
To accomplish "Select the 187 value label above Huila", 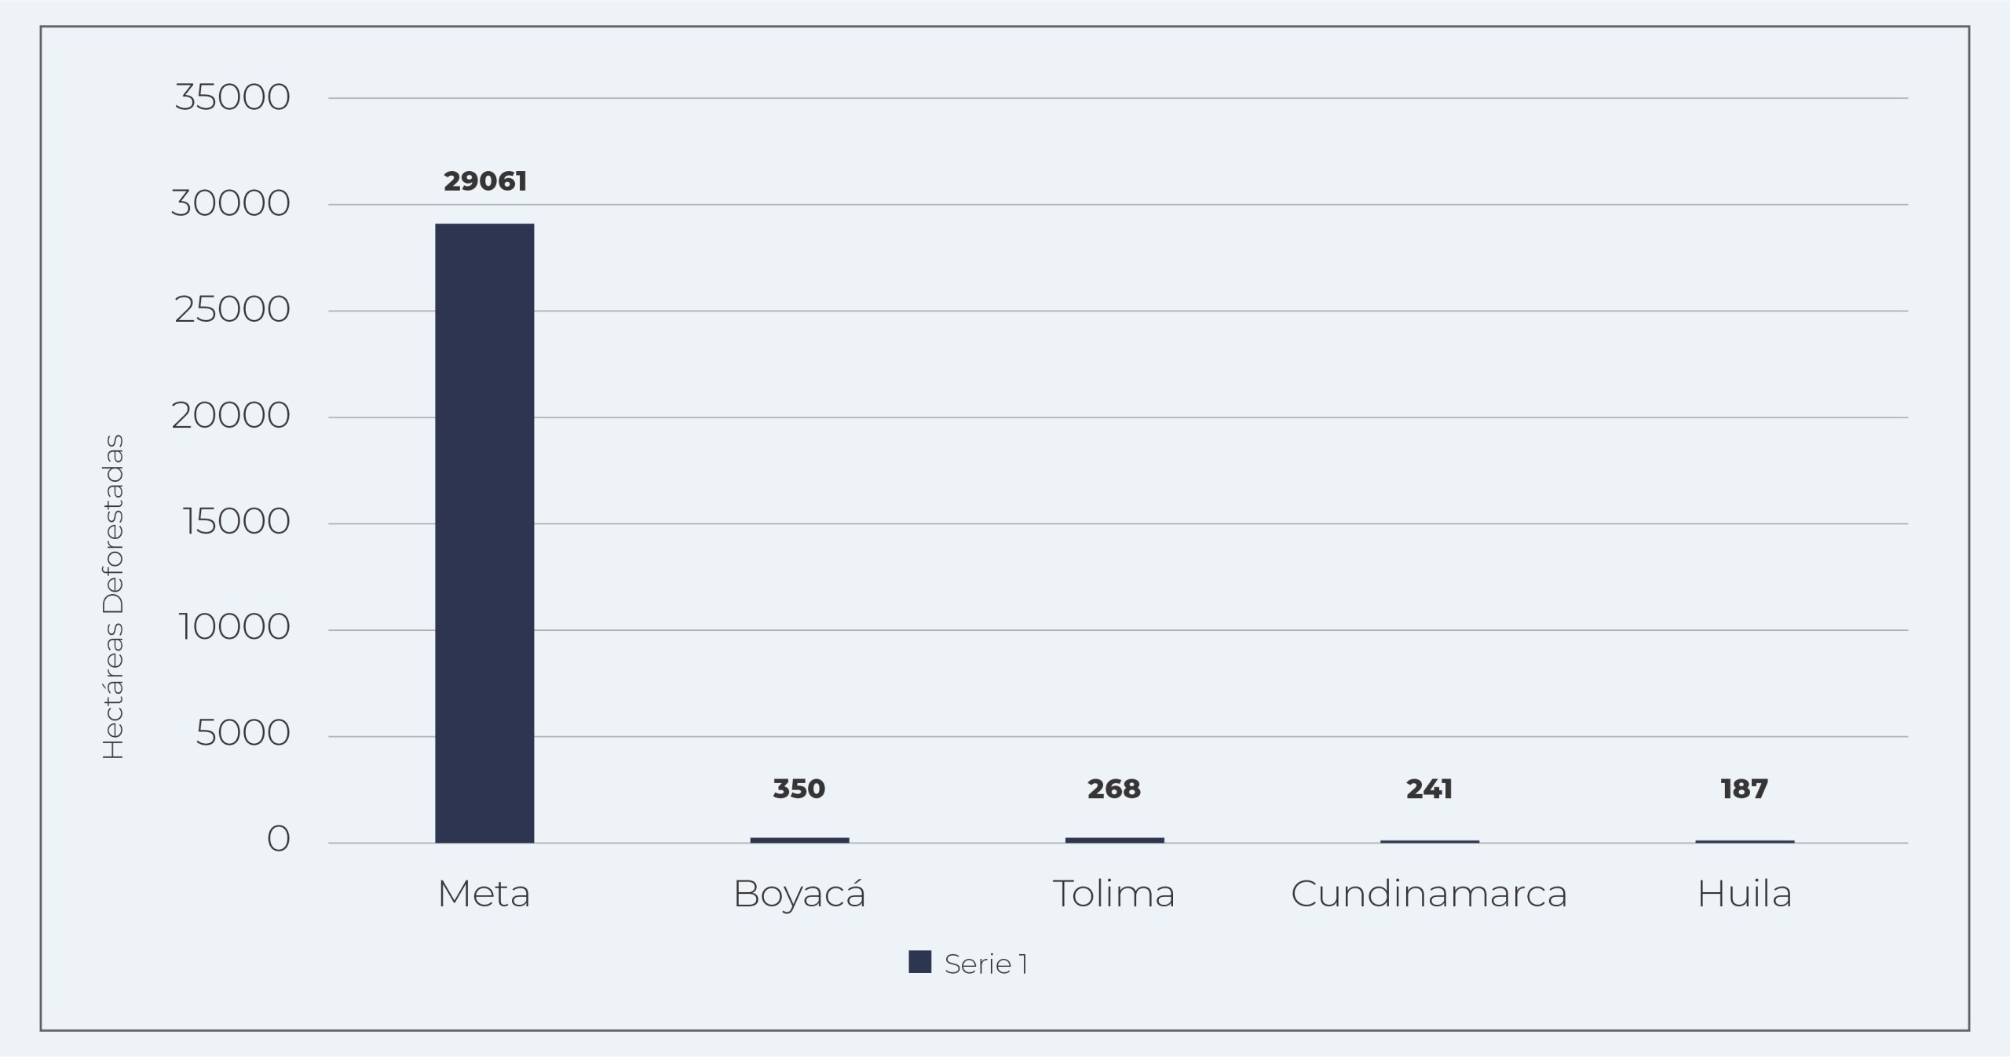I will point(1745,789).
